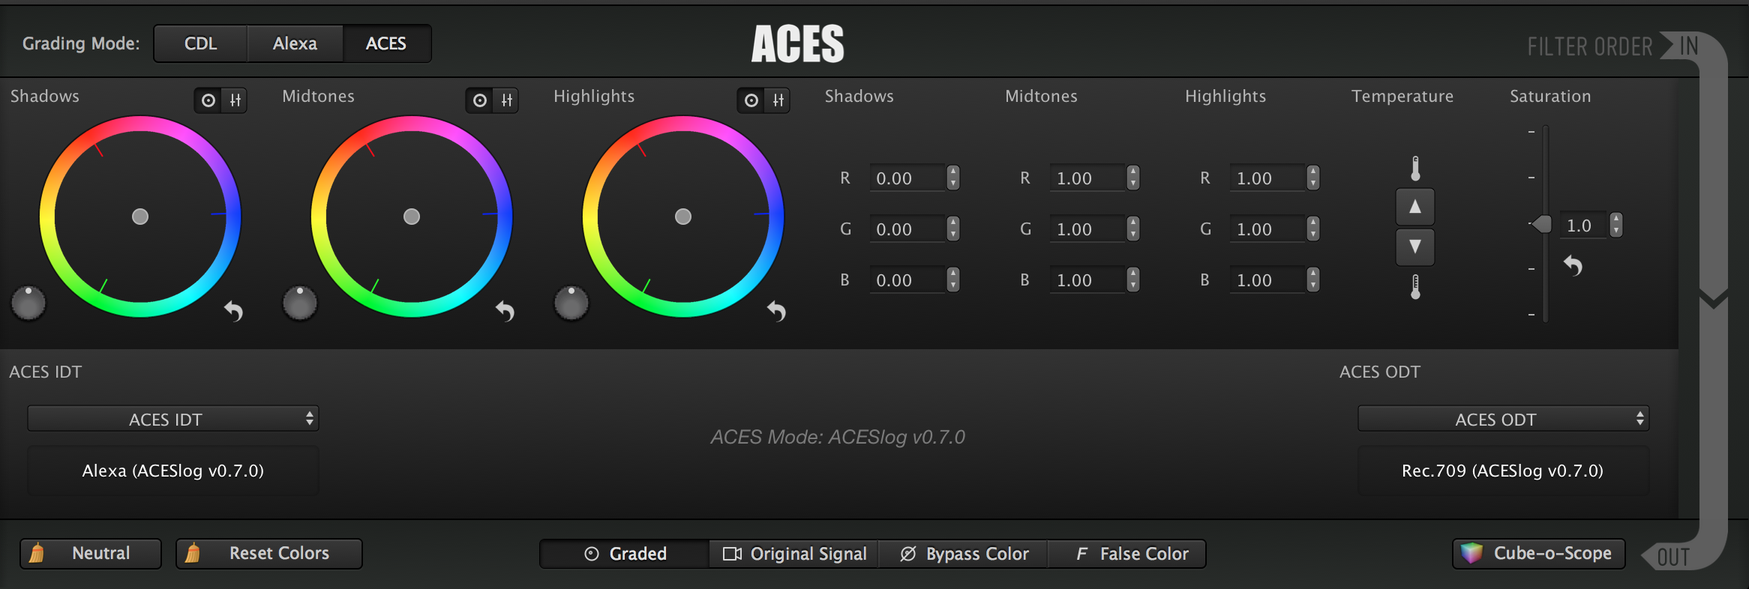Image resolution: width=1749 pixels, height=589 pixels.
Task: Select the CDL grading mode tab
Action: [201, 43]
